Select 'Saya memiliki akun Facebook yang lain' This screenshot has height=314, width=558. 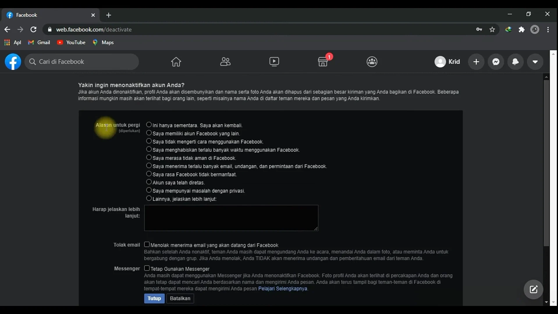click(x=149, y=133)
